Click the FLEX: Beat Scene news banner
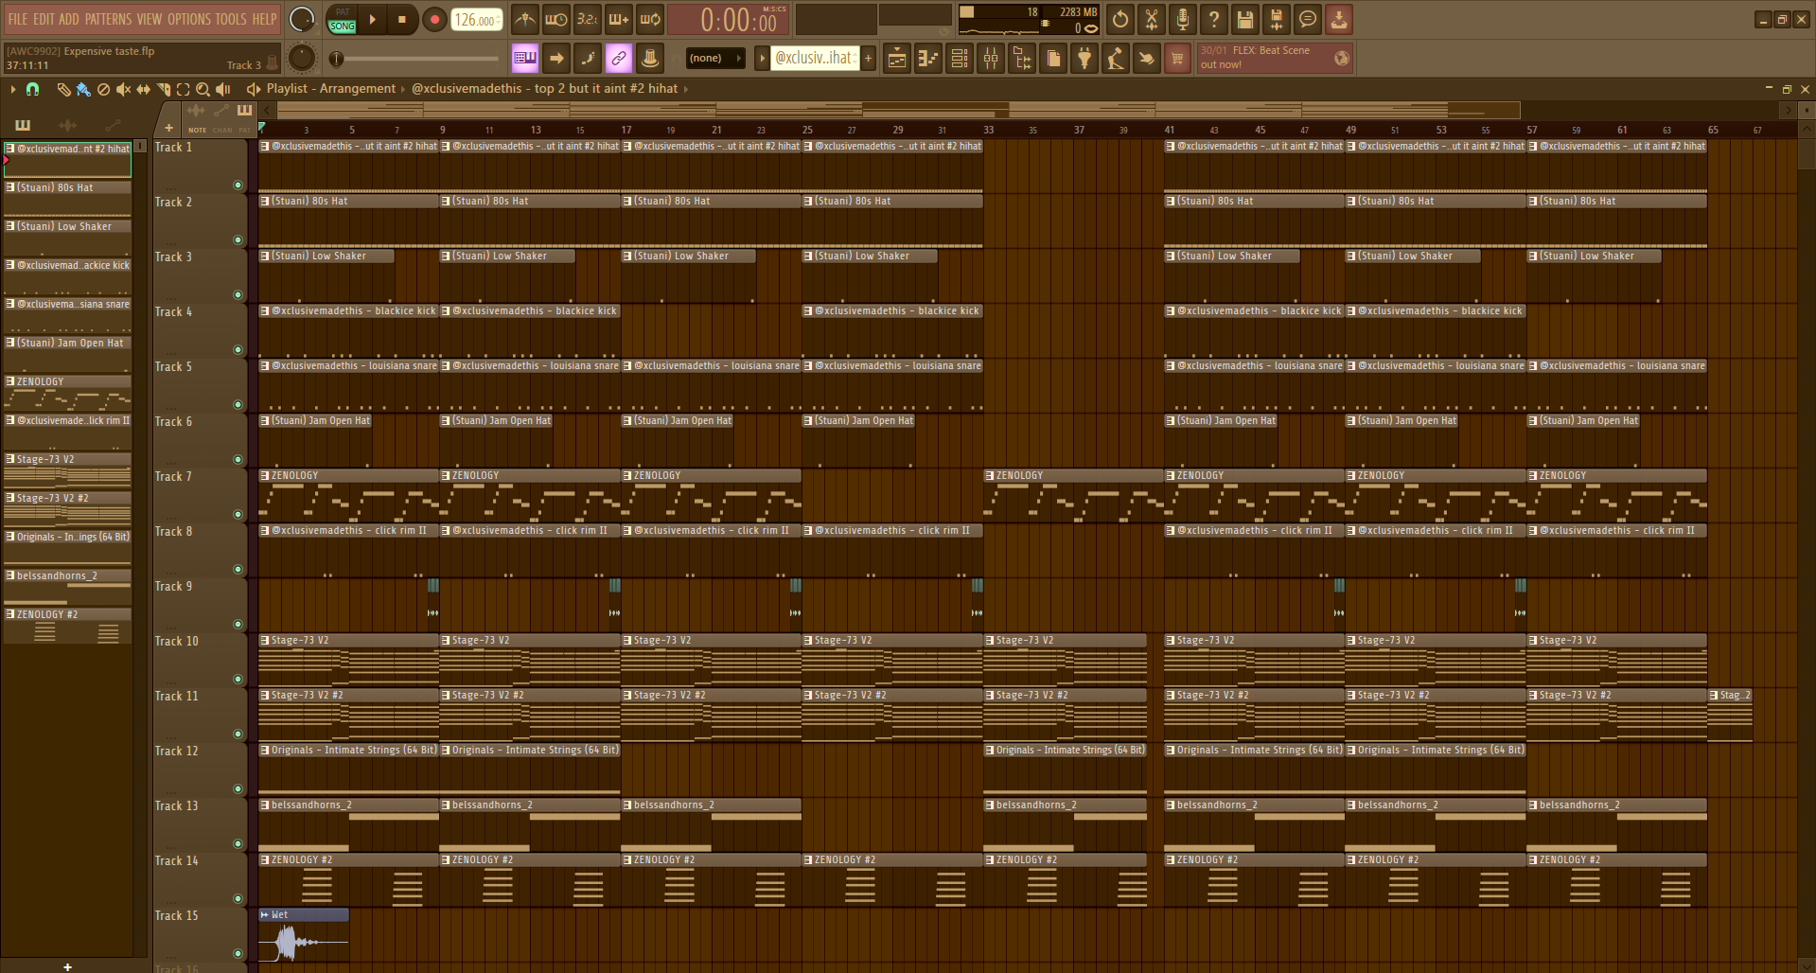 pos(1275,58)
